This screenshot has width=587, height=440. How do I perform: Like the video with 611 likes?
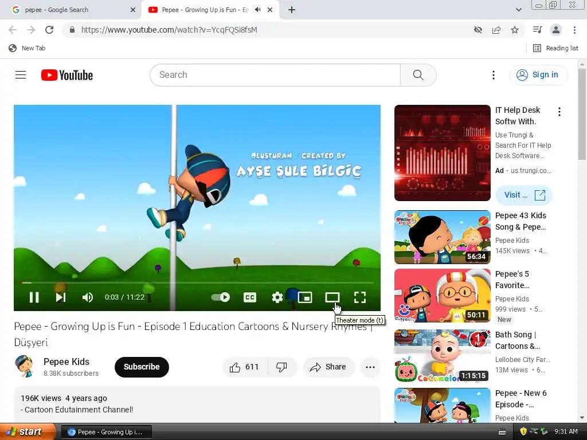click(x=244, y=367)
